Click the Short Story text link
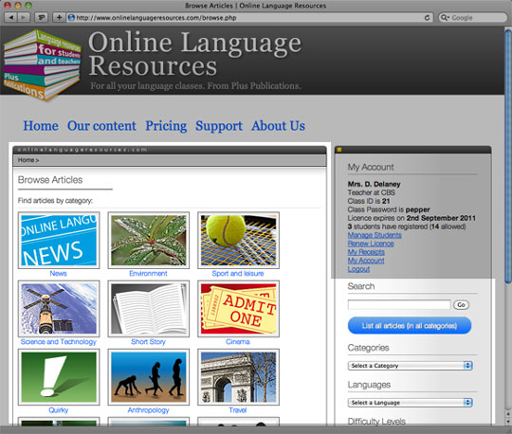Viewport: 512px width, 434px height. [x=148, y=342]
